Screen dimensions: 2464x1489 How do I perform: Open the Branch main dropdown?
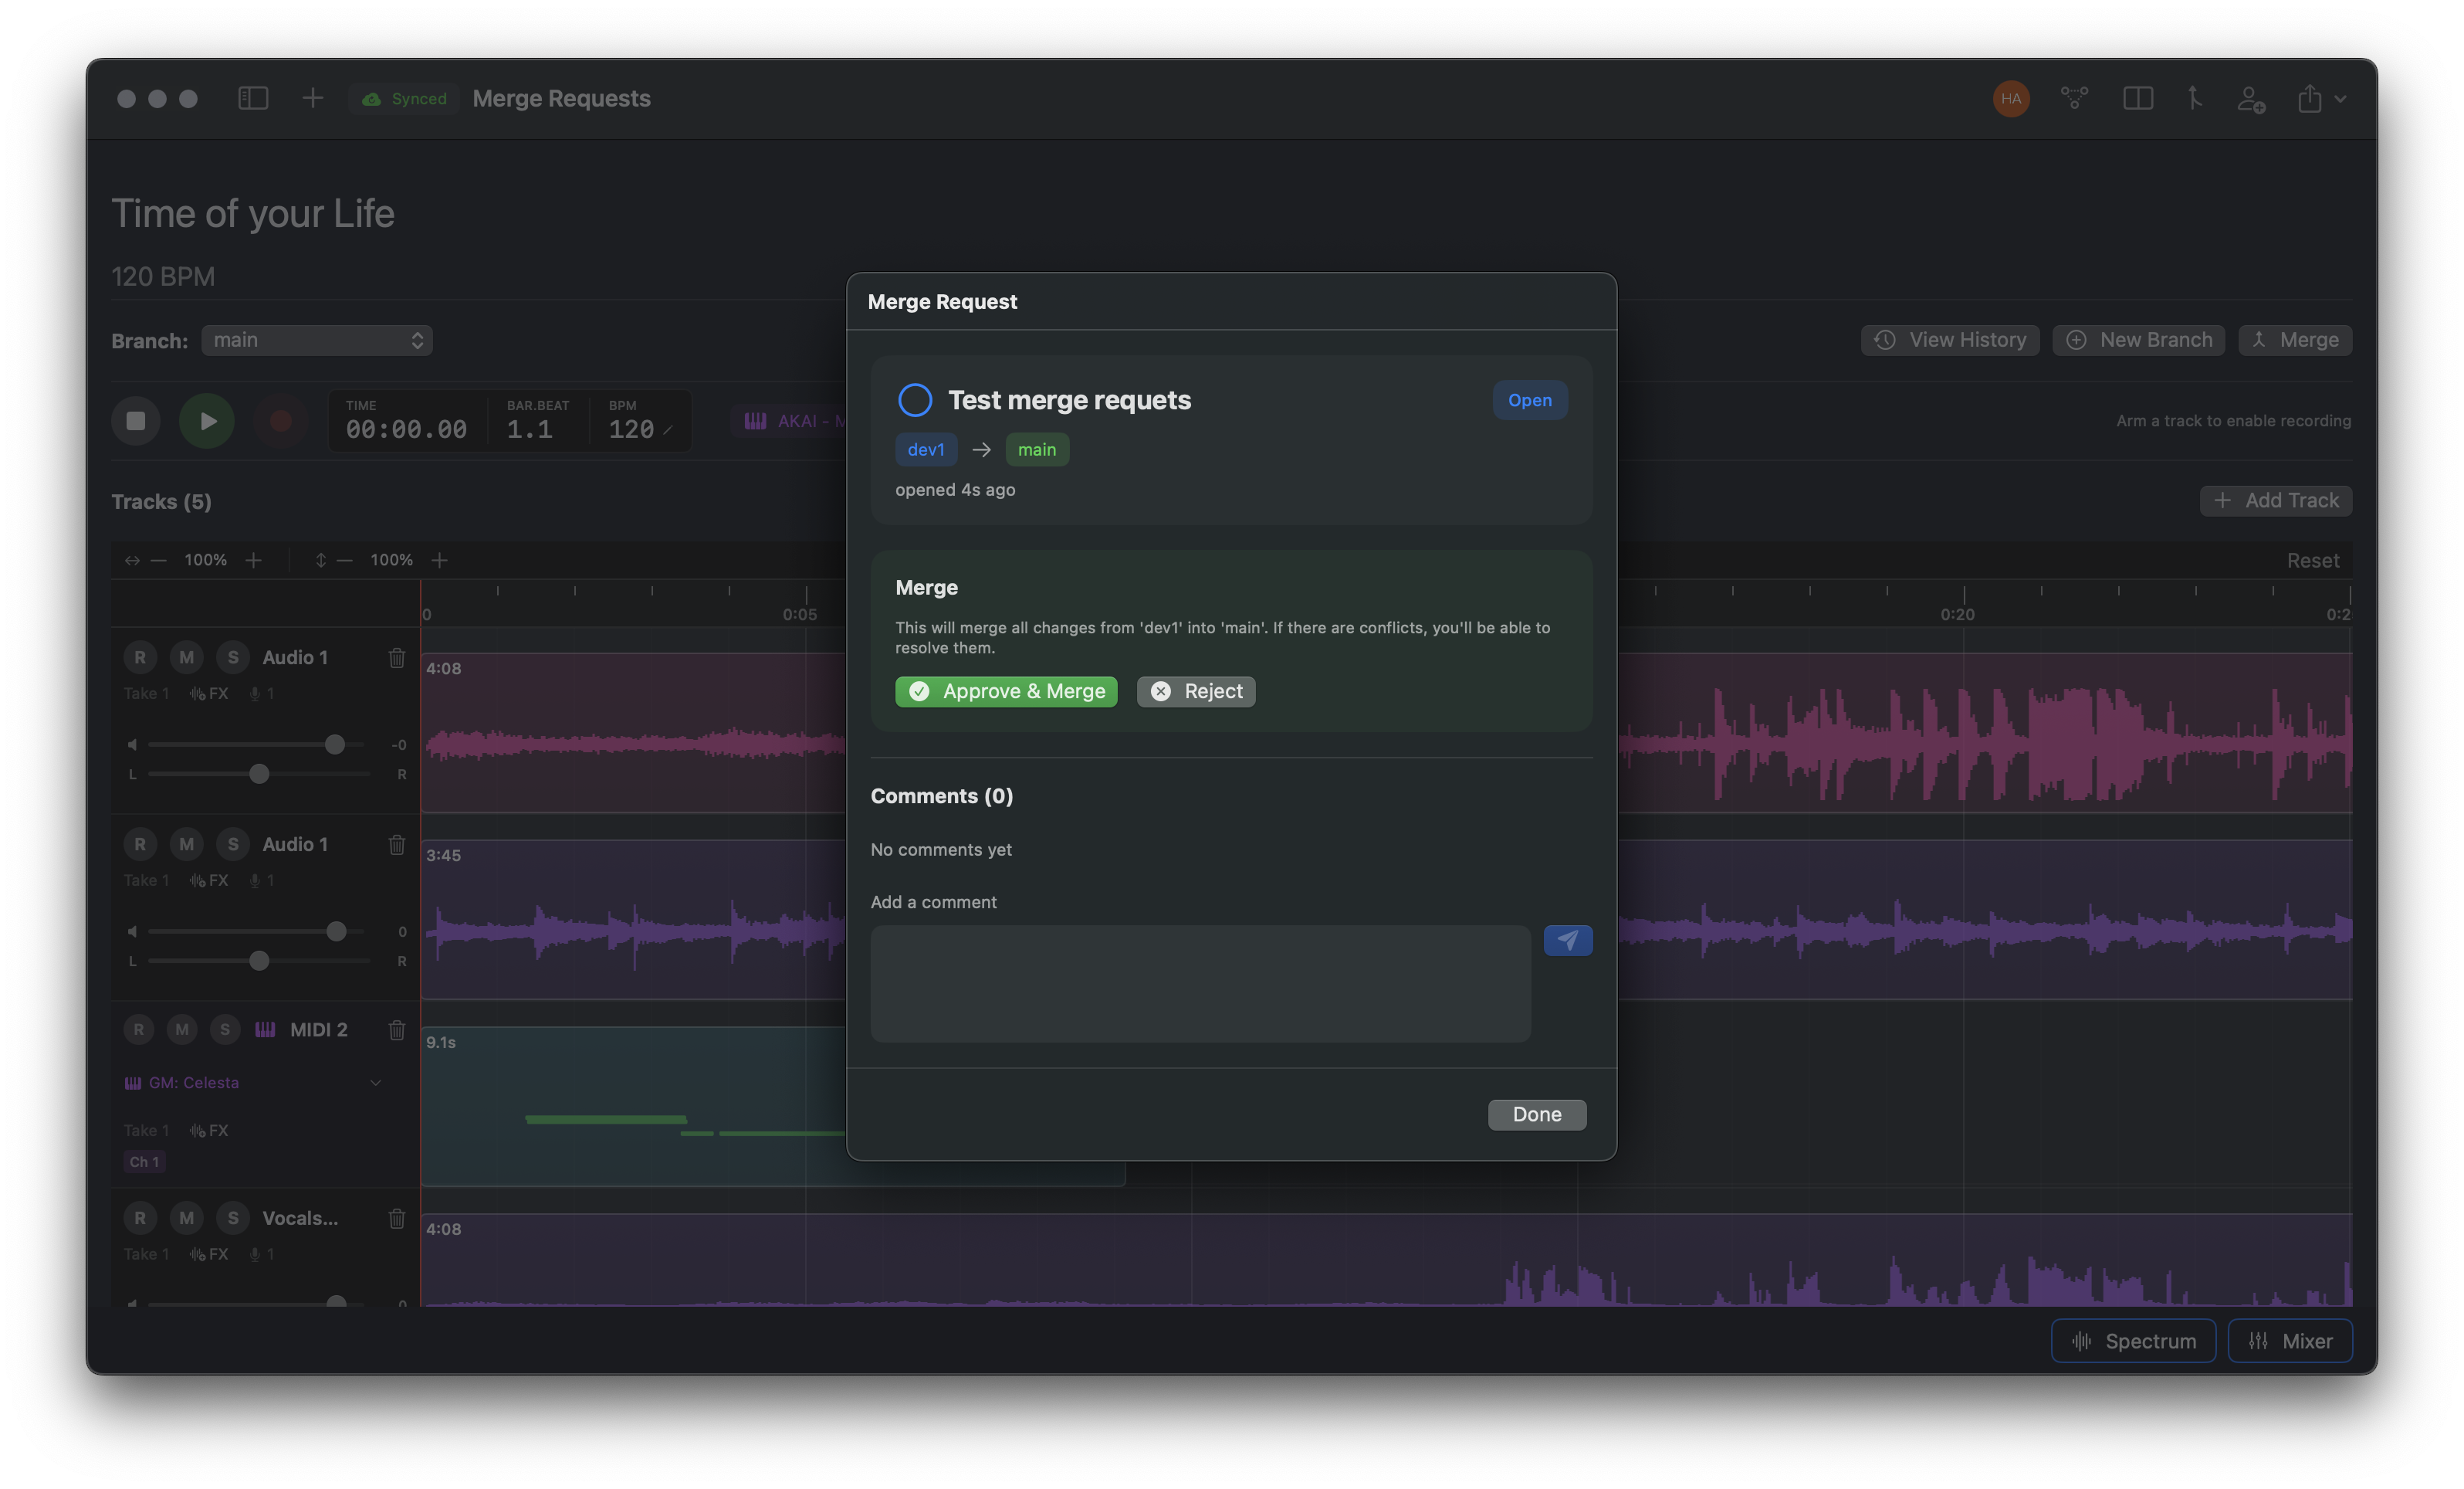(x=317, y=341)
